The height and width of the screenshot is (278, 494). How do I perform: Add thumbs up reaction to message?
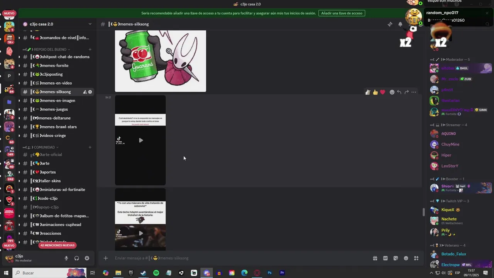[x=375, y=92]
